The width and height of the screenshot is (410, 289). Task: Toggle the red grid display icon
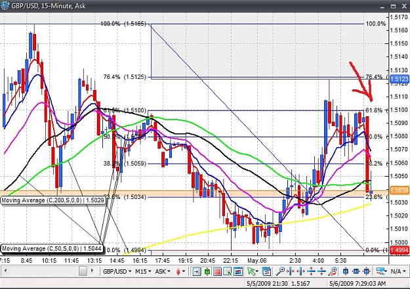[x=218, y=271]
